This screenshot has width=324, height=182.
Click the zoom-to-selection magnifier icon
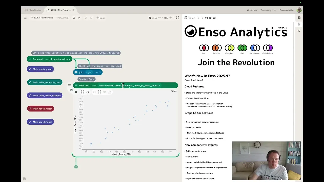[x=105, y=92]
